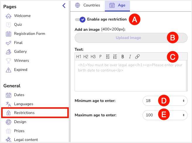The width and height of the screenshot is (192, 143).
Task: Click into the age restriction text area
Action: (x=130, y=76)
